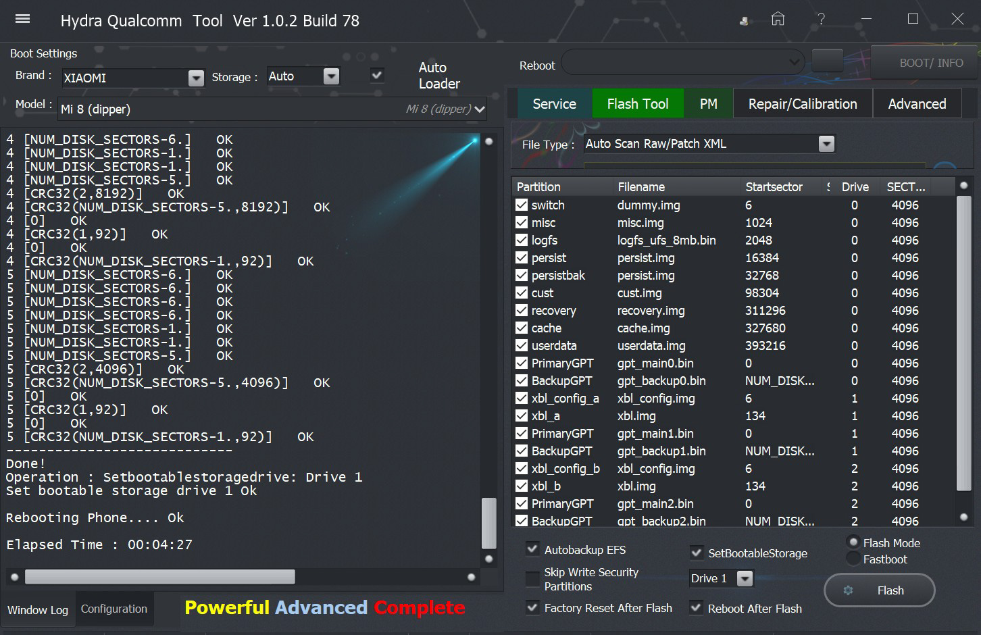Click the user account icon in title bar
981x635 pixels.
point(744,21)
